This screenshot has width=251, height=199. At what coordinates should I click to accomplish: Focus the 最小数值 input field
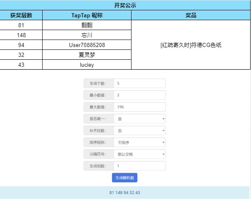140,95
